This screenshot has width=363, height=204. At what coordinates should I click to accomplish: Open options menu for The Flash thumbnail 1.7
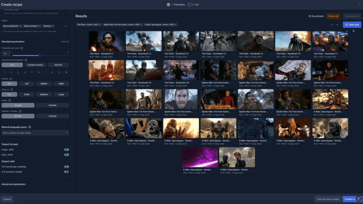(346, 55)
